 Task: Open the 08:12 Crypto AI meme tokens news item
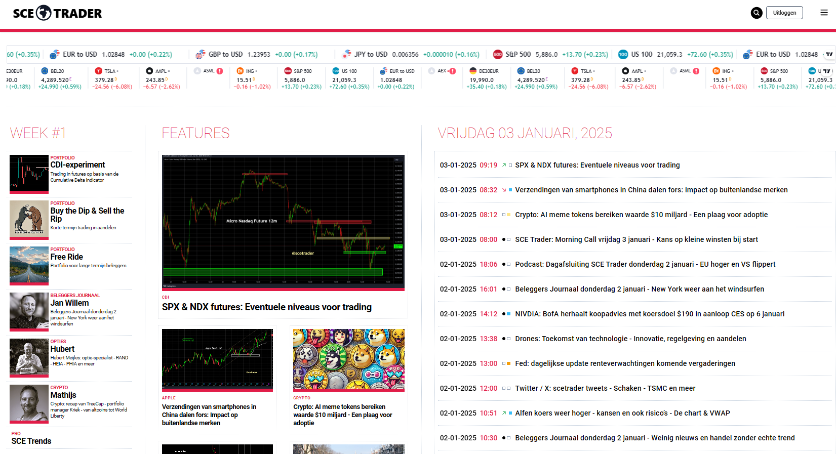(x=642, y=215)
